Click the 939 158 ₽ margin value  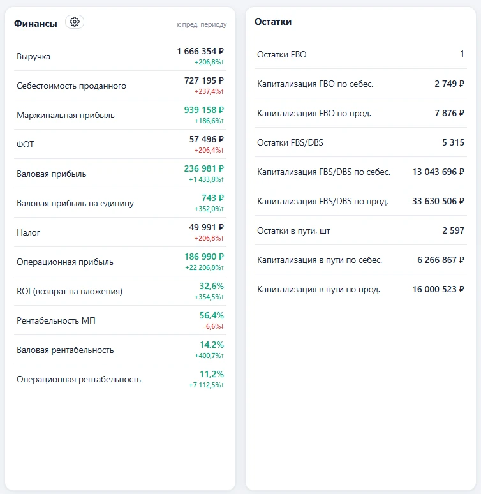(x=204, y=110)
